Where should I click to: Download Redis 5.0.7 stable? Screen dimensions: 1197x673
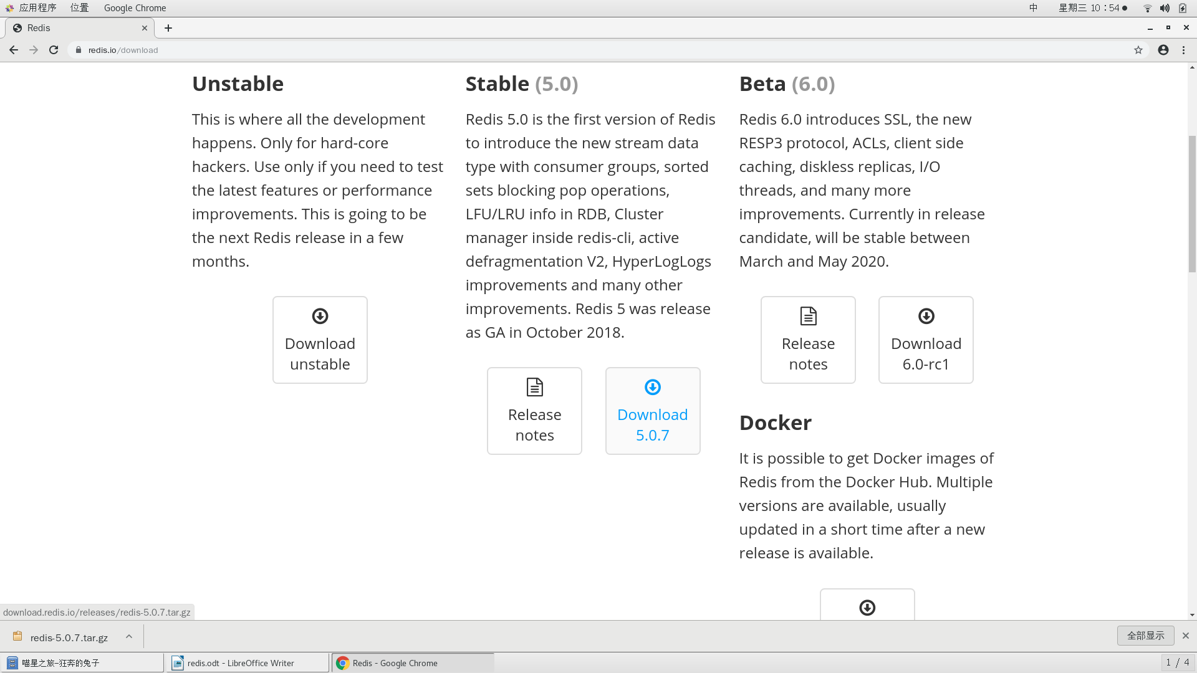tap(653, 411)
